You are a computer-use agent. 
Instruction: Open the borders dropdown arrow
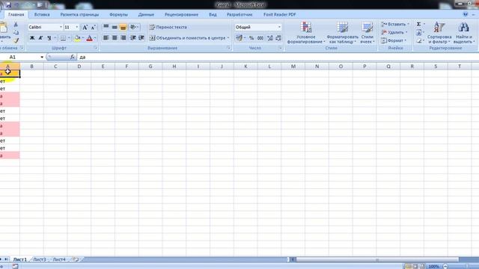click(69, 38)
